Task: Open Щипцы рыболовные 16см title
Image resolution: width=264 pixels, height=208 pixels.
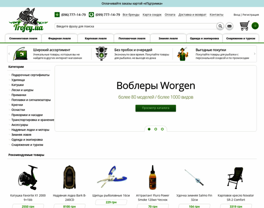Action: pyautogui.click(x=111, y=196)
